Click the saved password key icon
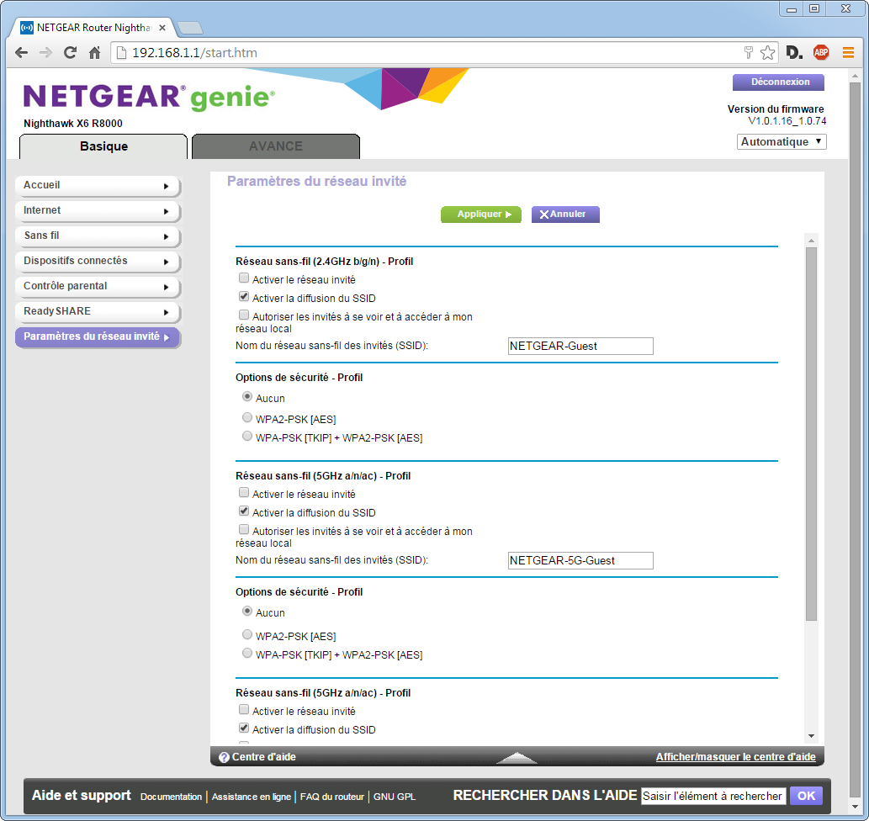The width and height of the screenshot is (869, 821). 748,53
